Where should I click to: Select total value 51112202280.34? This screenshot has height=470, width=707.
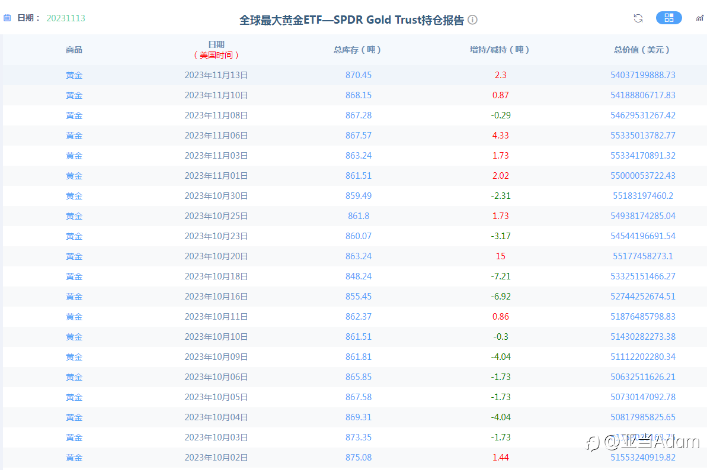643,357
